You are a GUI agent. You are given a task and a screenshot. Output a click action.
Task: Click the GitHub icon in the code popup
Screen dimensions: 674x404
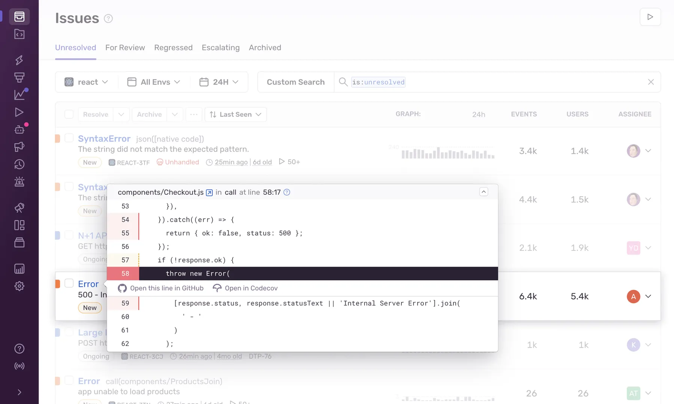pos(122,288)
